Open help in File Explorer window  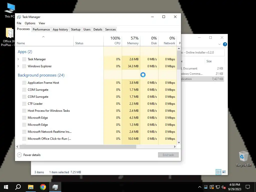click(225, 44)
